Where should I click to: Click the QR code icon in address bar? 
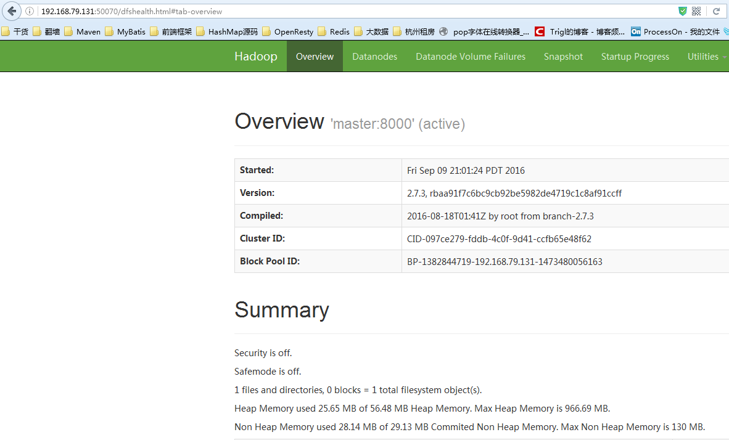tap(696, 11)
